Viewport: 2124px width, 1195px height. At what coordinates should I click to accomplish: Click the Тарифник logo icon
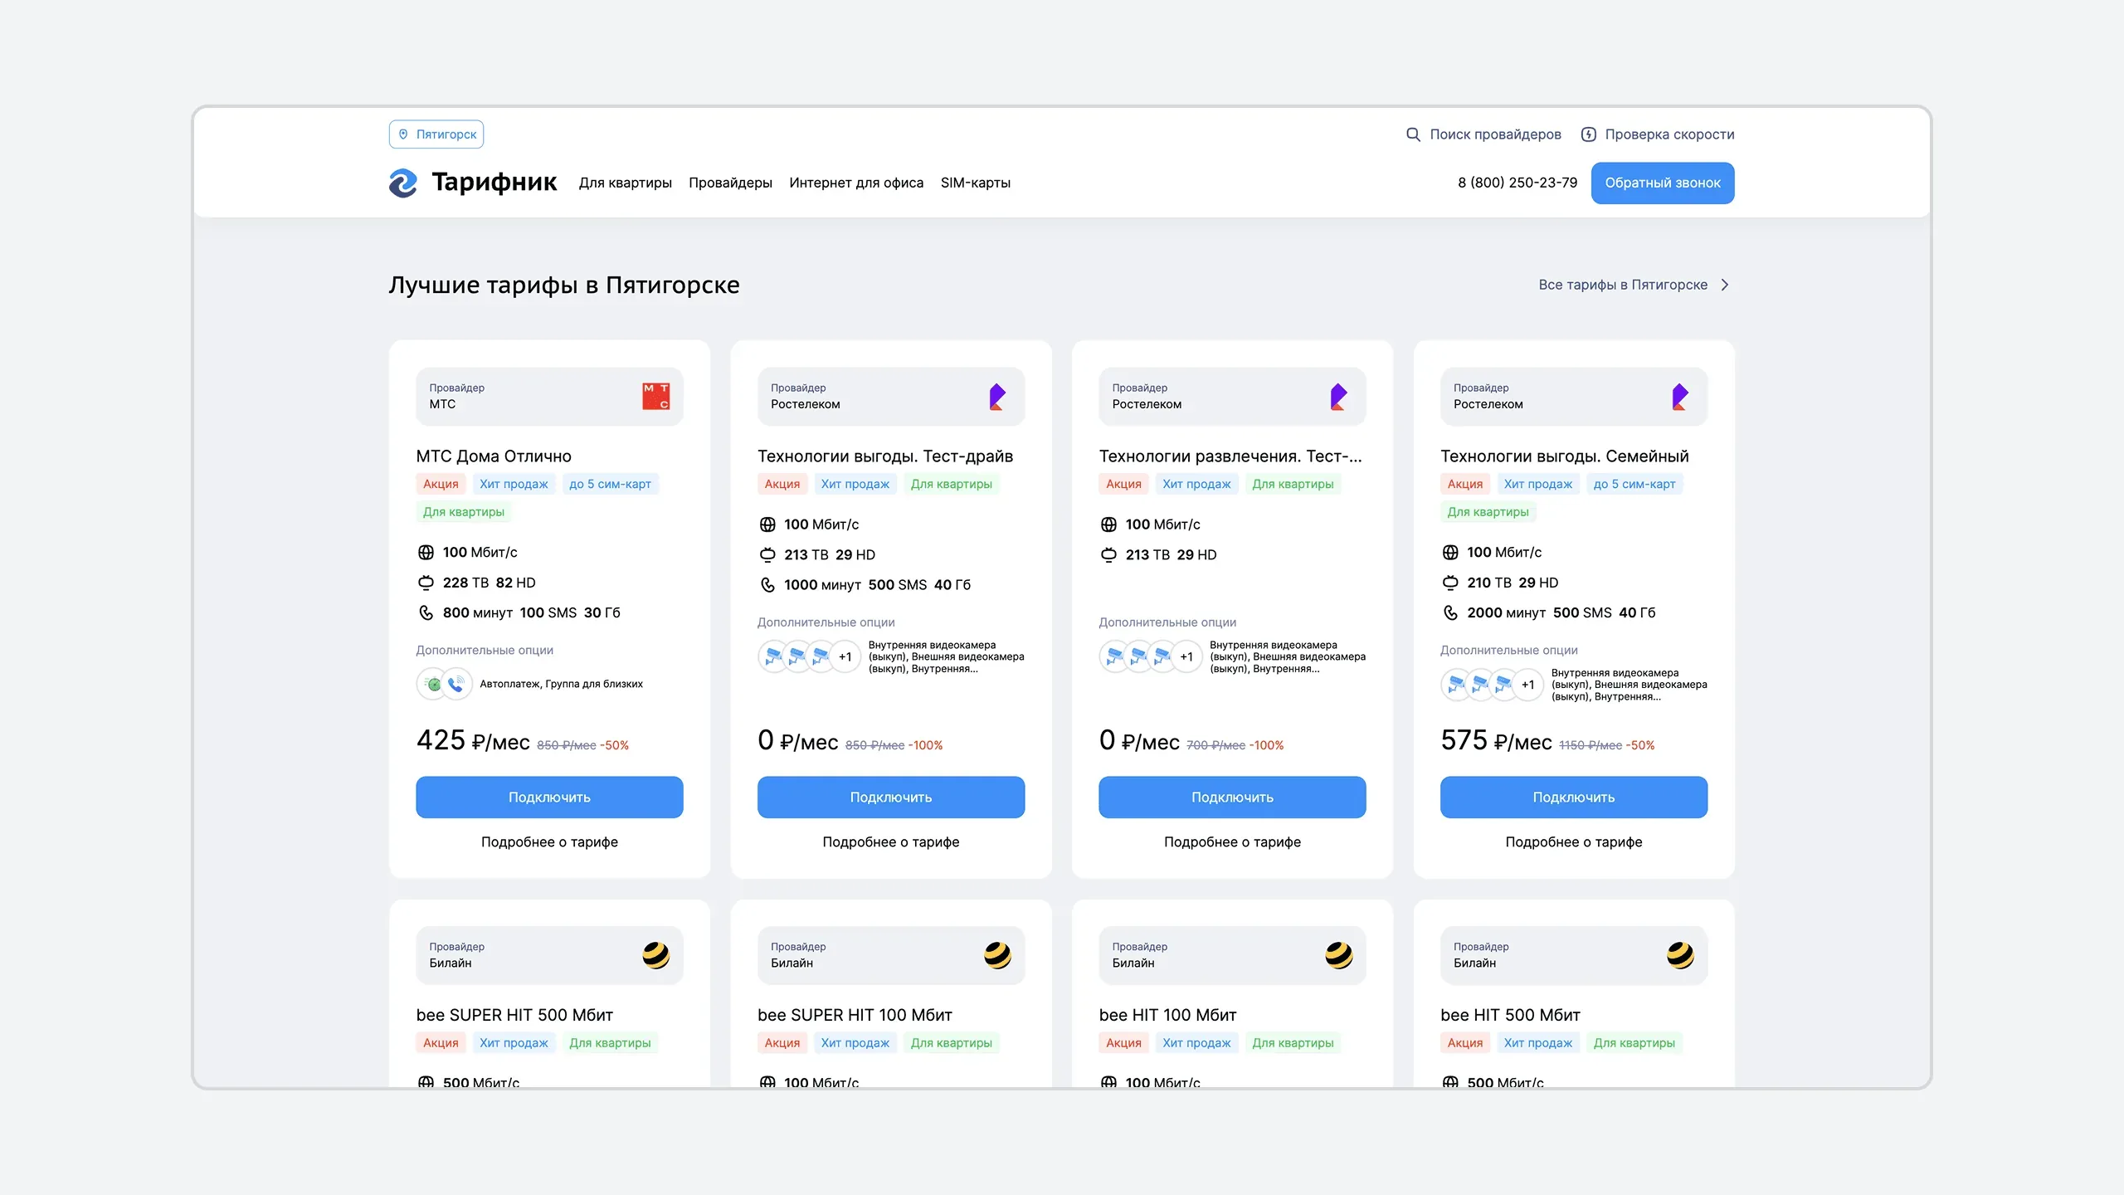pos(403,183)
